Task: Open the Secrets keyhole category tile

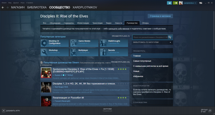Action: point(114,52)
